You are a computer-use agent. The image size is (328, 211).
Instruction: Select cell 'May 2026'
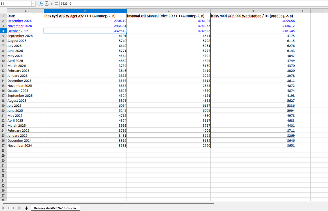(x=26, y=56)
